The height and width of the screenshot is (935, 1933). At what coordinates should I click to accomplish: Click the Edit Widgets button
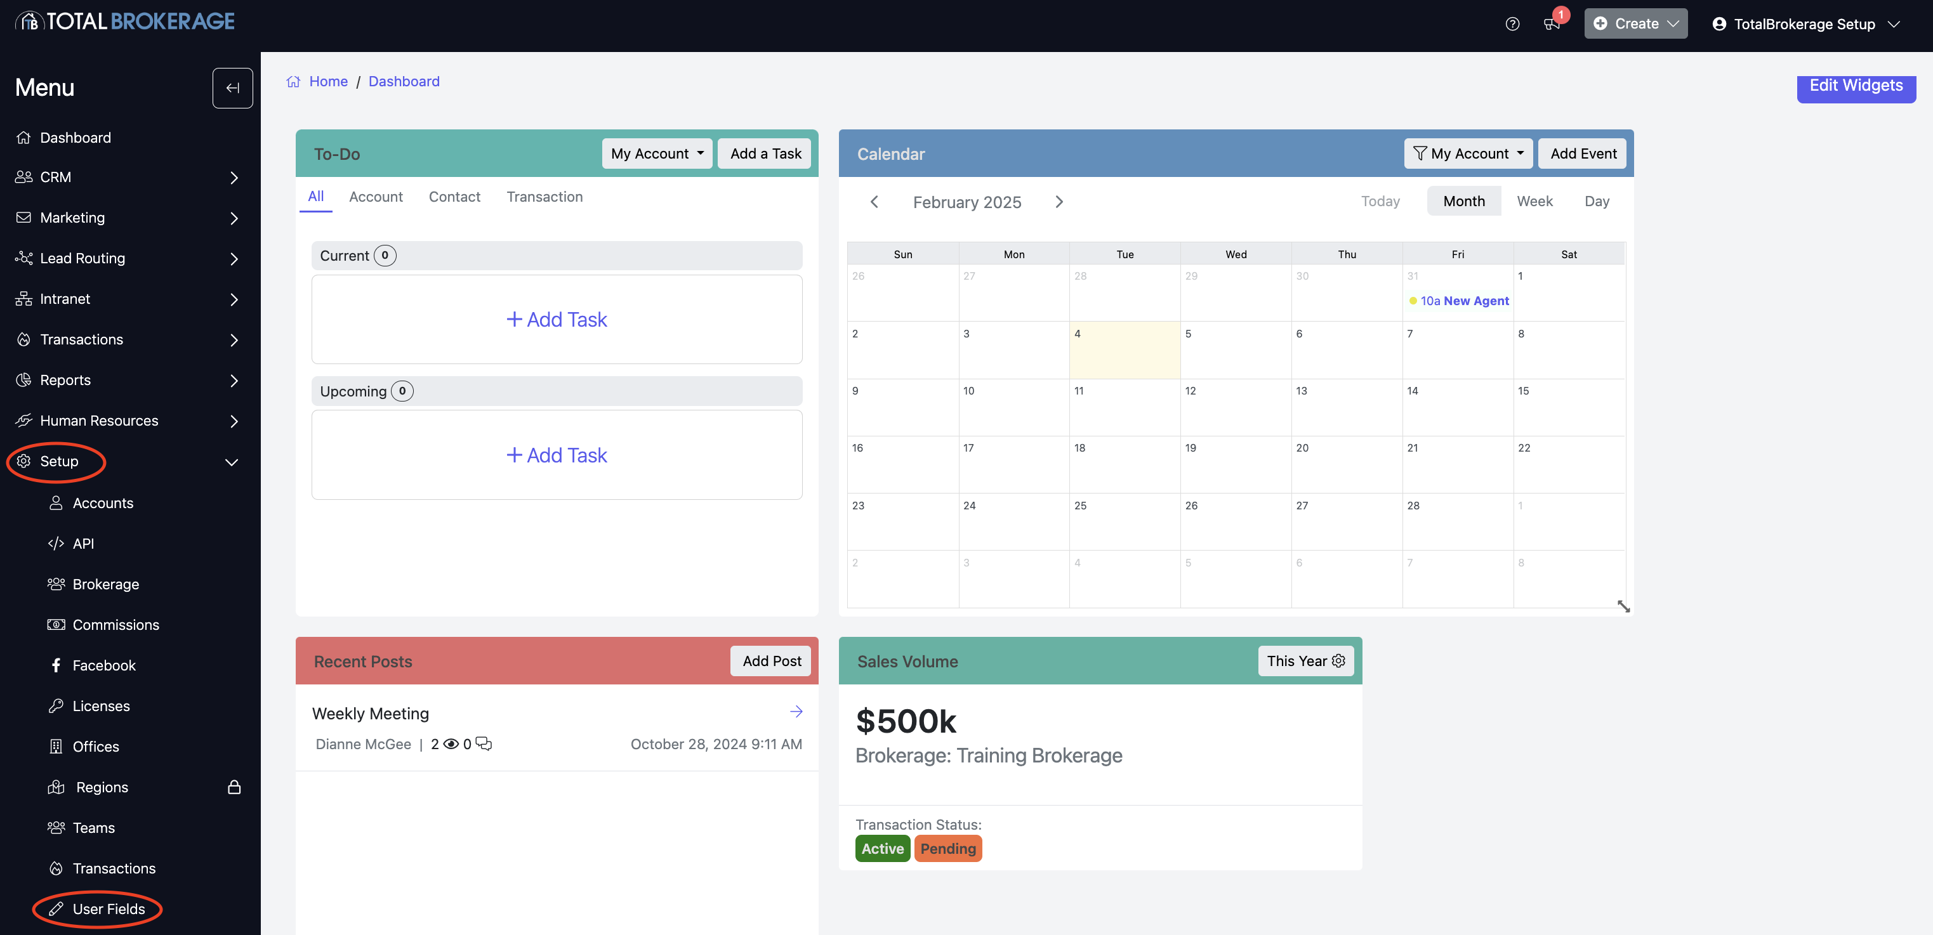1855,86
